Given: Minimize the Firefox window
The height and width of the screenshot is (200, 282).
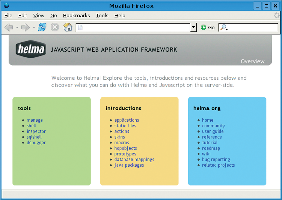Looking at the screenshot, I should (x=258, y=6).
